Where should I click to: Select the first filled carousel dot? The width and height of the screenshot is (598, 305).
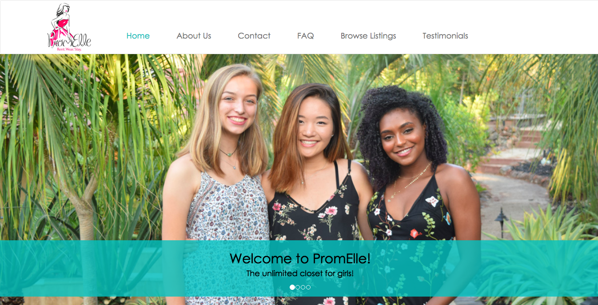292,287
